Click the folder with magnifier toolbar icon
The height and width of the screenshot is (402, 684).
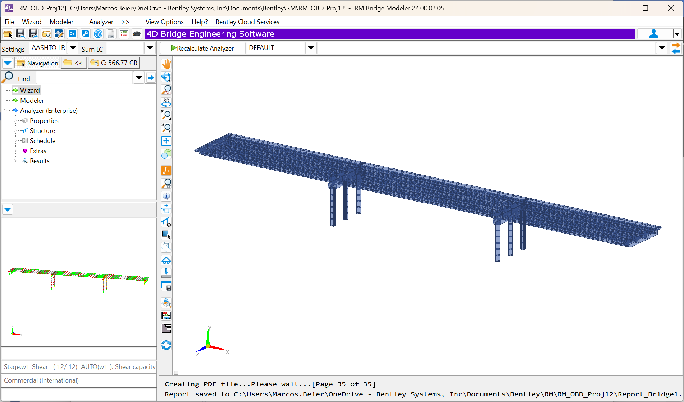tap(46, 34)
